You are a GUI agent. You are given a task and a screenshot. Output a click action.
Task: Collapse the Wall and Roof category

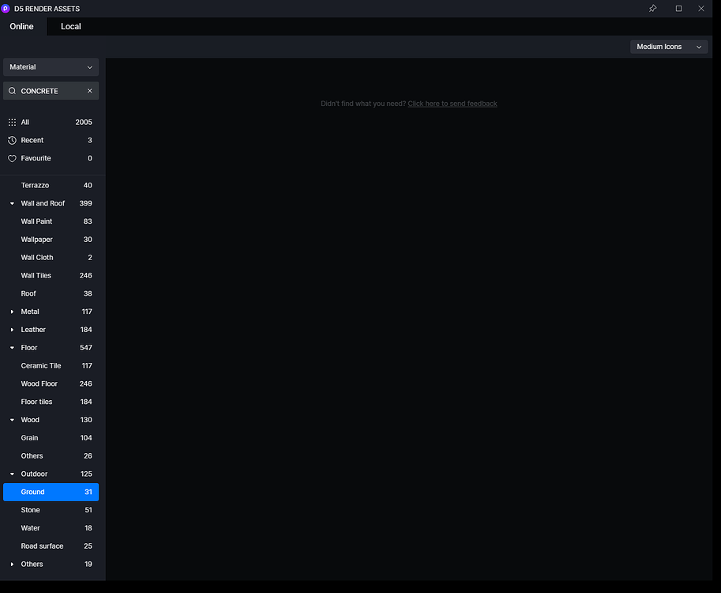point(12,203)
